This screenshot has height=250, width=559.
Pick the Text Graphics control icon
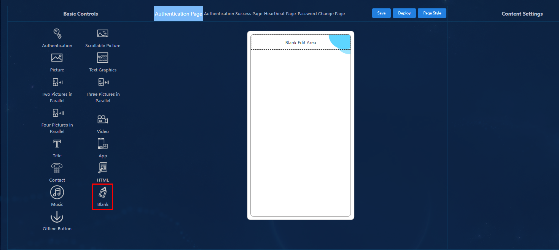click(x=103, y=58)
